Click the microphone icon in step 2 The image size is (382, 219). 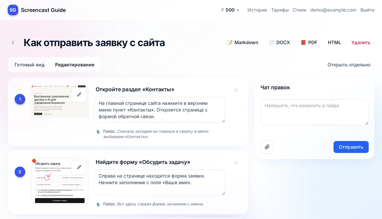(98, 204)
